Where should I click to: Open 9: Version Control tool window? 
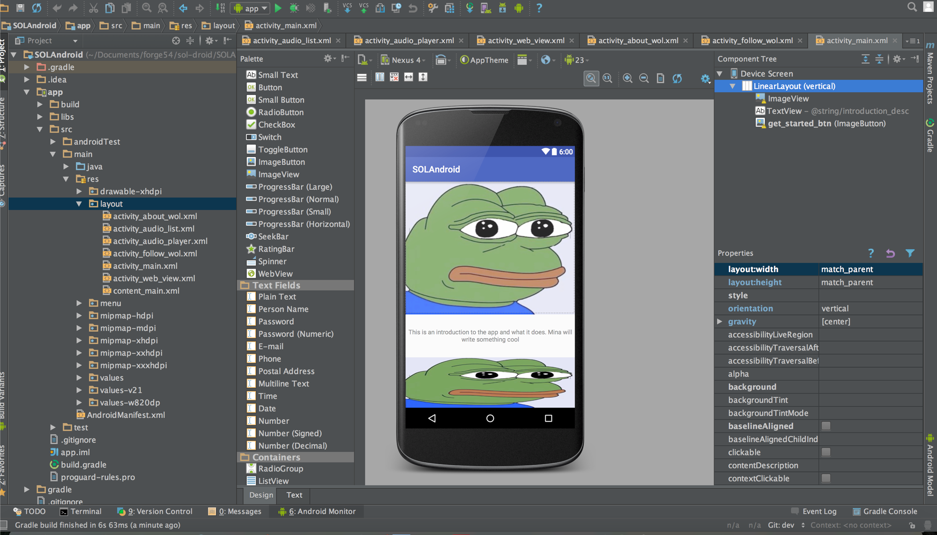[155, 512]
